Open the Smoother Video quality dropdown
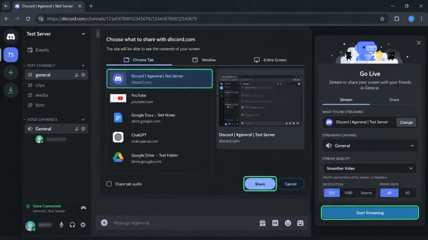The width and height of the screenshot is (428, 240). pos(370,168)
